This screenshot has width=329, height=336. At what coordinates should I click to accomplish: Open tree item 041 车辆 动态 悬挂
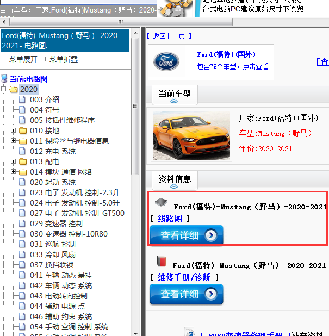(x=61, y=275)
